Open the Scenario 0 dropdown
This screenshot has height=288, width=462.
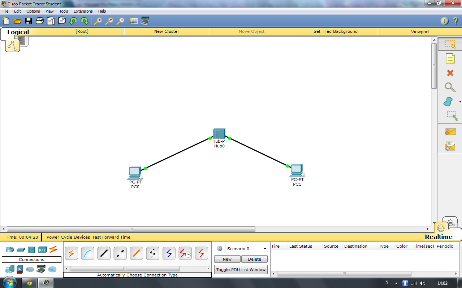247,249
